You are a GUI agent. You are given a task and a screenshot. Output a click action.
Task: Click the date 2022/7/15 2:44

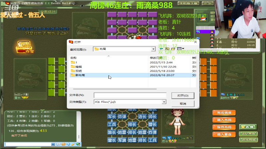161,63
